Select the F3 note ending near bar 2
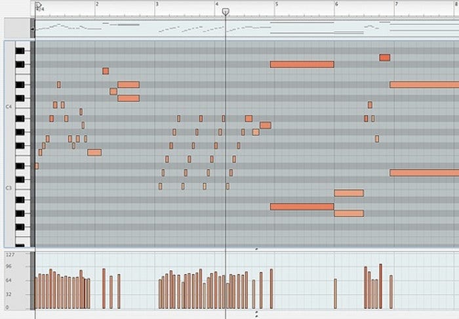 (x=94, y=152)
